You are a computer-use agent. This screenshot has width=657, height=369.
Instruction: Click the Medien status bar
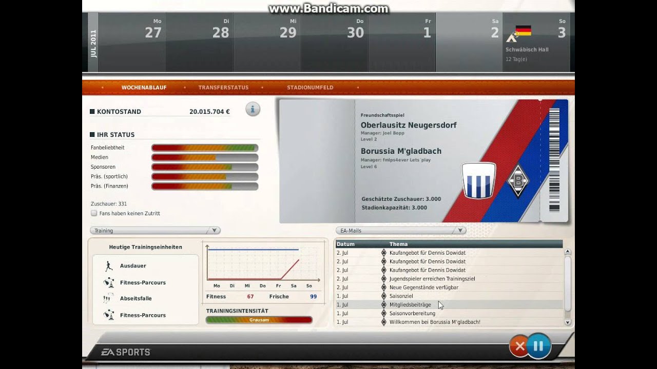tap(205, 157)
